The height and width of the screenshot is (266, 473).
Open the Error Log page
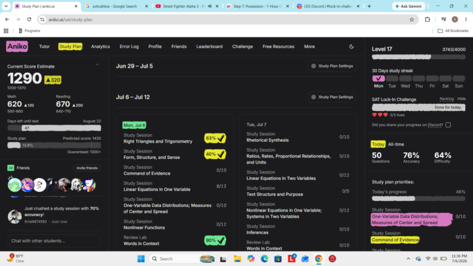click(129, 47)
